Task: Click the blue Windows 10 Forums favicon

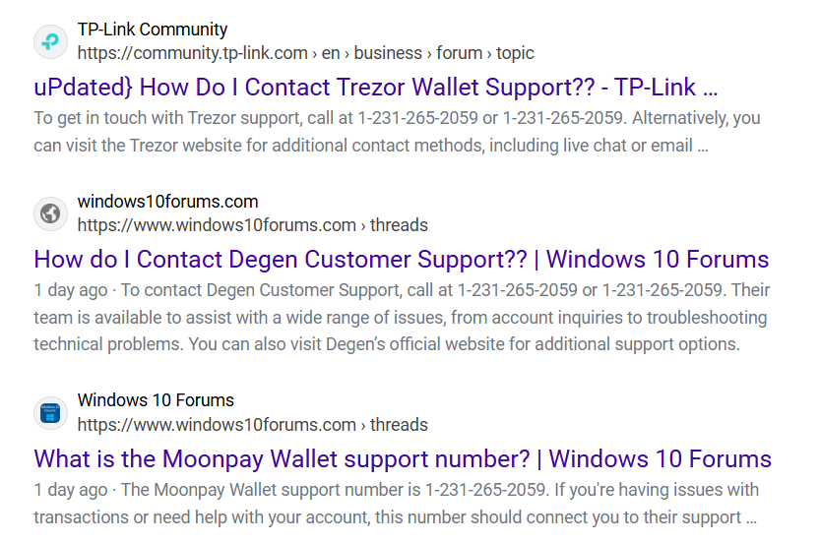Action: pos(51,413)
